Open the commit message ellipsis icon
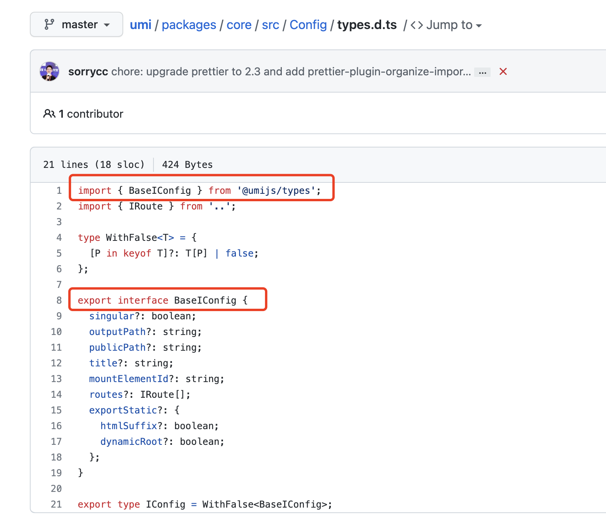The height and width of the screenshot is (528, 606). point(482,72)
